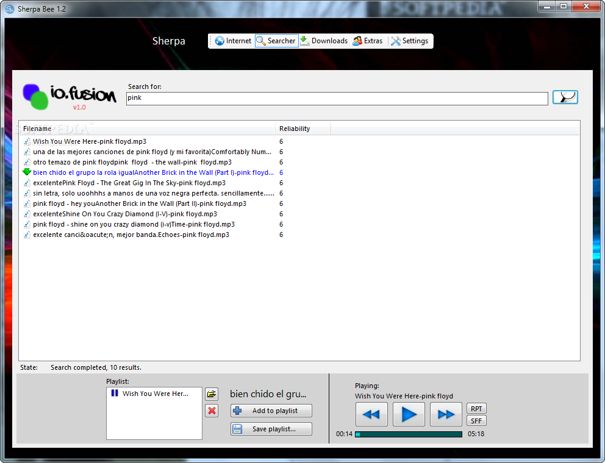Remove playlist item with red X icon
This screenshot has height=463, width=605.
pos(212,411)
